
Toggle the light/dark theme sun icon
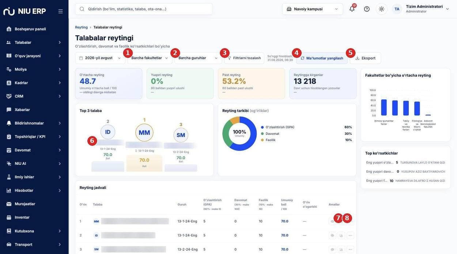(381, 9)
